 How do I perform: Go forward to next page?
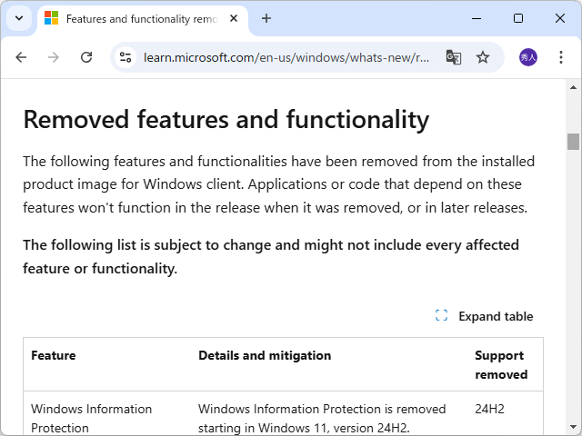(x=54, y=57)
